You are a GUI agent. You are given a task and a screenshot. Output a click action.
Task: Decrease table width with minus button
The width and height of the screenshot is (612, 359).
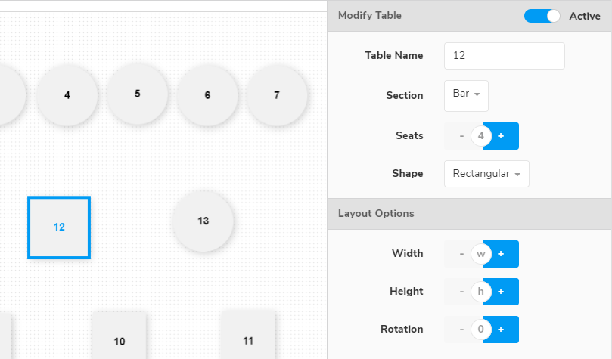pyautogui.click(x=461, y=254)
